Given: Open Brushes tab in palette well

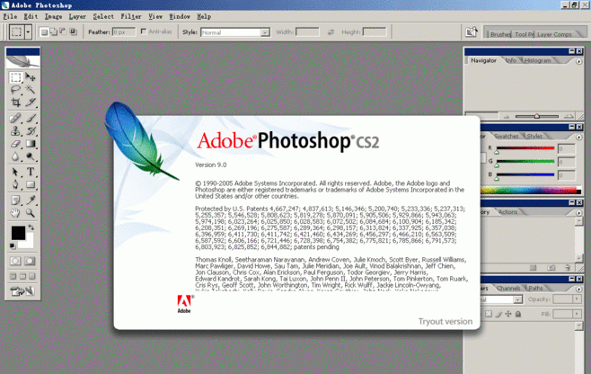Looking at the screenshot, I should [x=500, y=34].
